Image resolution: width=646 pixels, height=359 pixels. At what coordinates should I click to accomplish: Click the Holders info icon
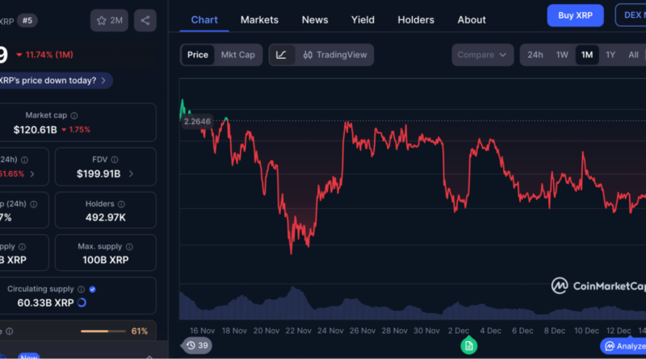(122, 204)
